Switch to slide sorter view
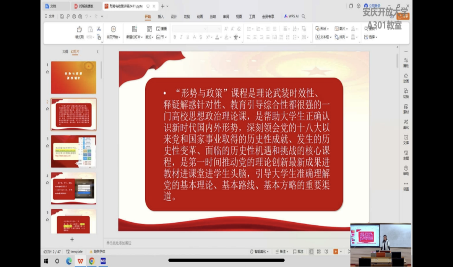This screenshot has width=453, height=267. 319,252
